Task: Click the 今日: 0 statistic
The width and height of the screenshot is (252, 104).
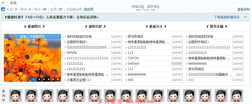Action: [x=12, y=9]
